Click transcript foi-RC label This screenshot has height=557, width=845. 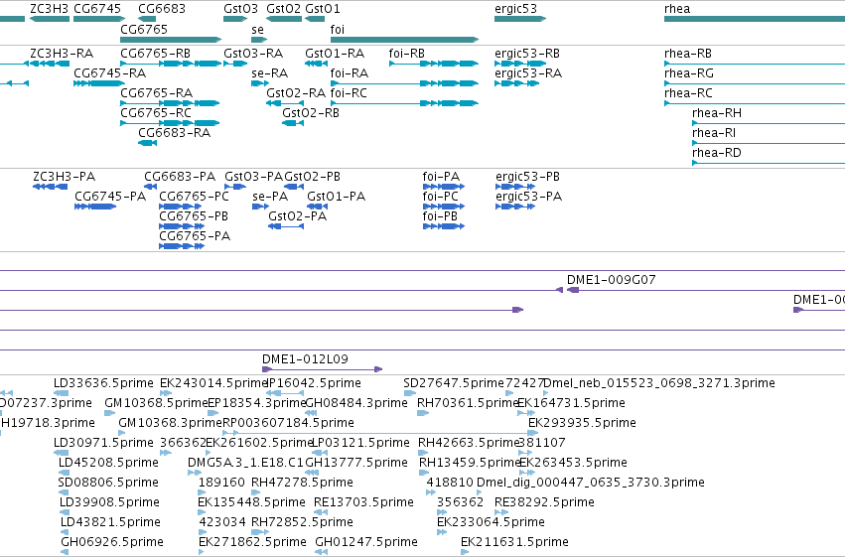(x=349, y=93)
